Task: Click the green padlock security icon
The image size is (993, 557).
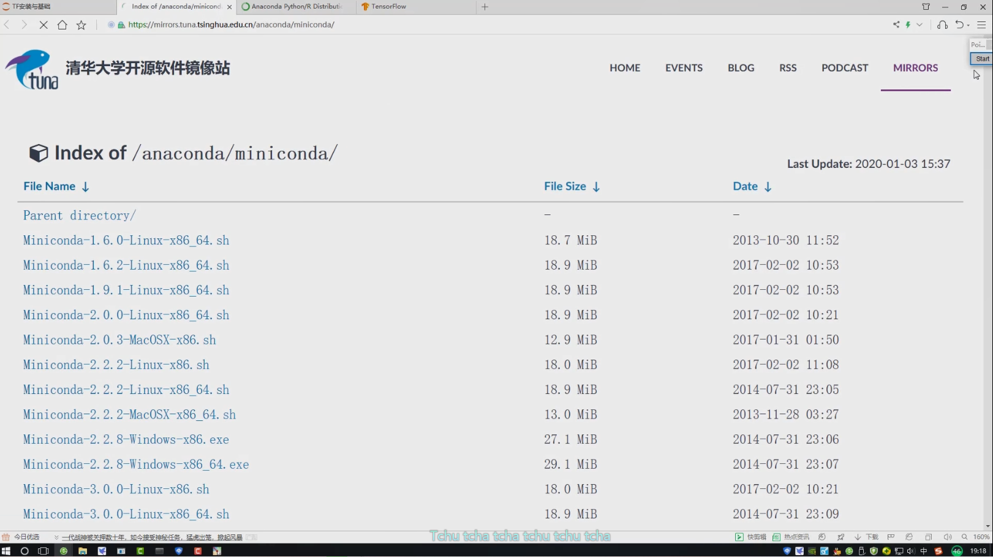Action: pos(121,25)
